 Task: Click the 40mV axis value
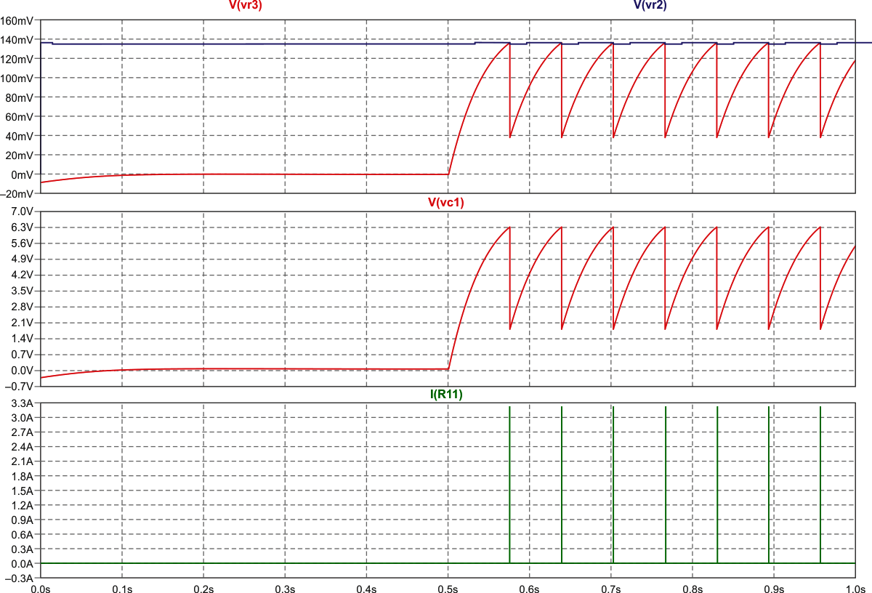[x=21, y=136]
